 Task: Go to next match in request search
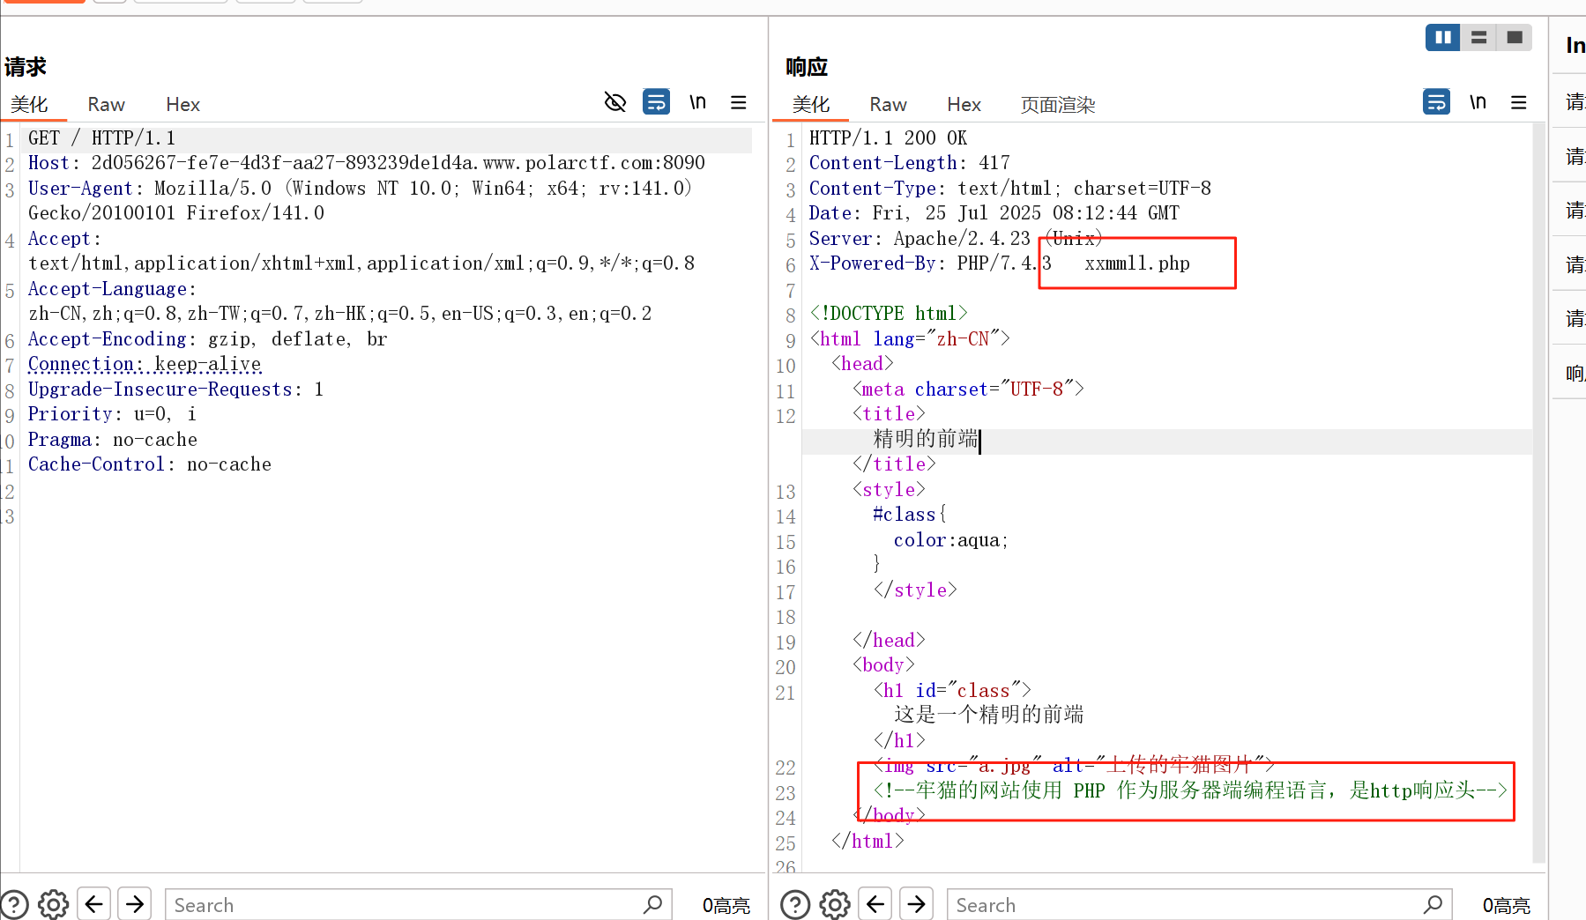[135, 904]
